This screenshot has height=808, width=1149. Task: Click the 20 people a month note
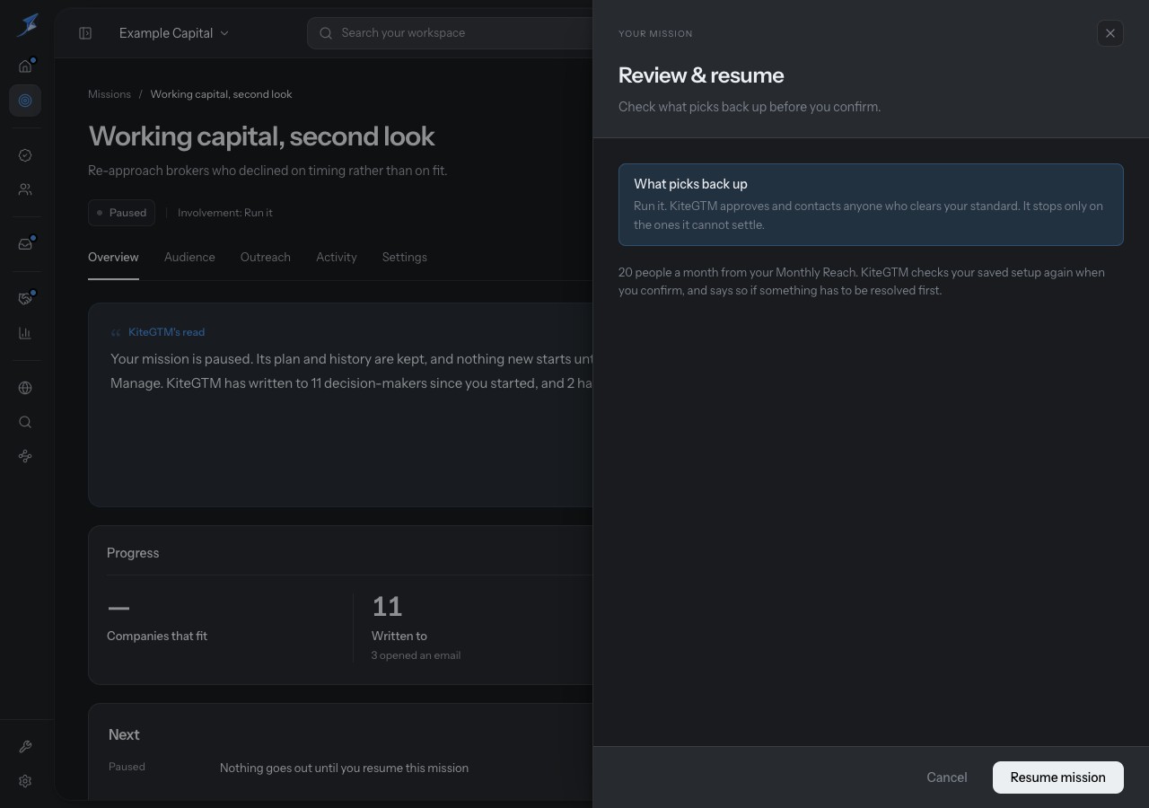coord(862,281)
